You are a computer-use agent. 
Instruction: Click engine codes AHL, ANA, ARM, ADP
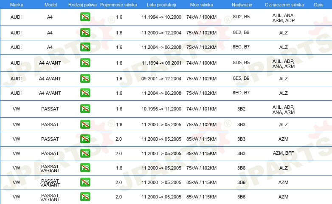click(x=284, y=18)
